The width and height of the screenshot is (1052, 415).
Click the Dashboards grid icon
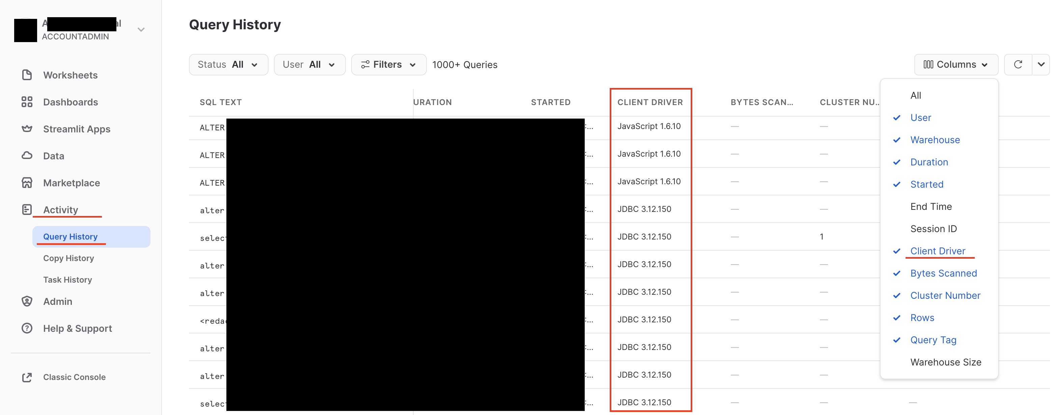coord(27,102)
